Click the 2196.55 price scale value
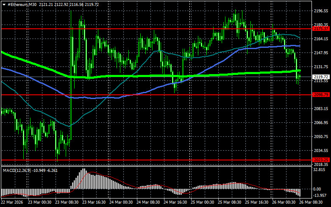Image resolution: width=331 pixels, height=207 pixels. pyautogui.click(x=321, y=11)
